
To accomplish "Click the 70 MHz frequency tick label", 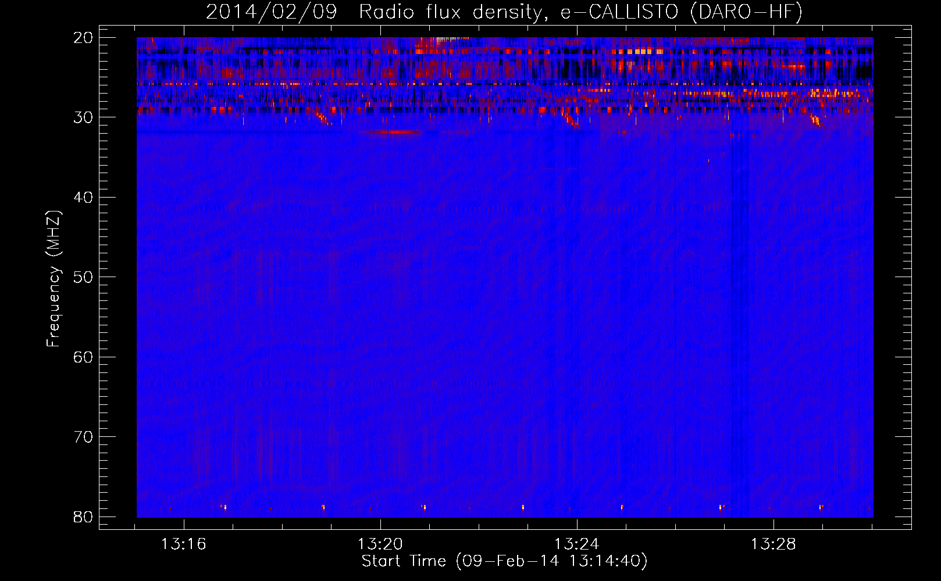I will pos(83,437).
